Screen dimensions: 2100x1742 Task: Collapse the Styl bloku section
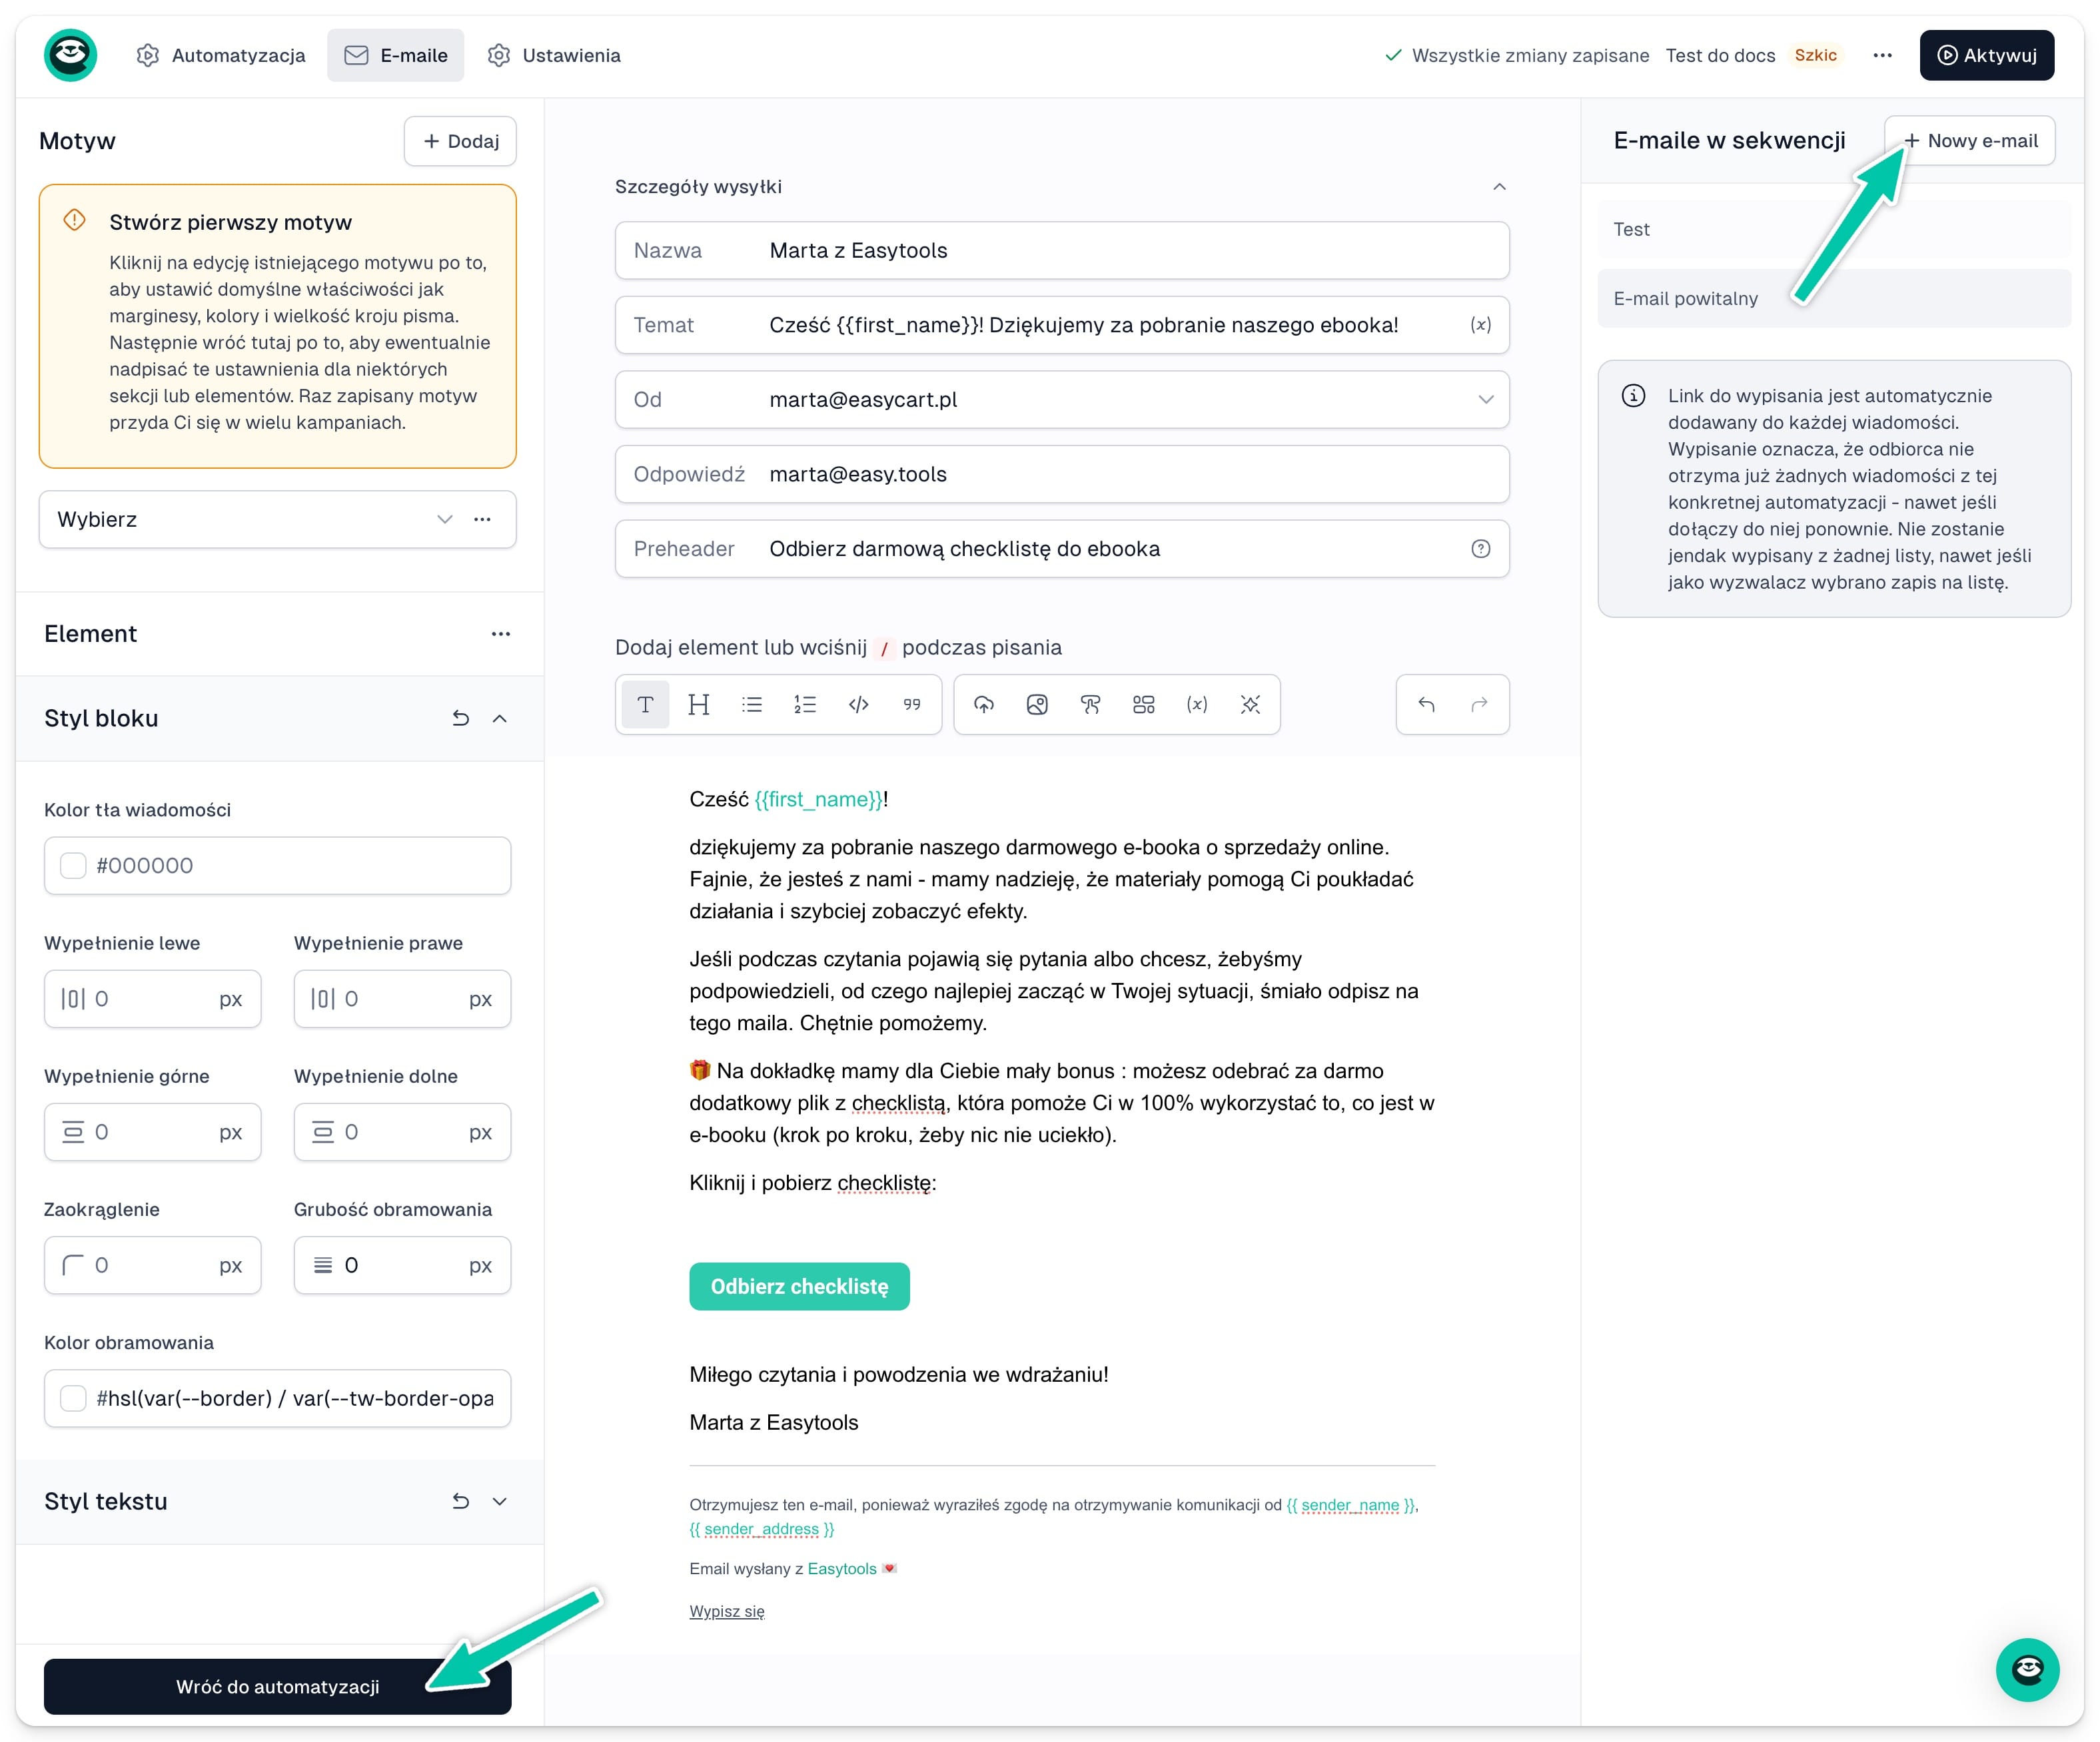(x=500, y=719)
